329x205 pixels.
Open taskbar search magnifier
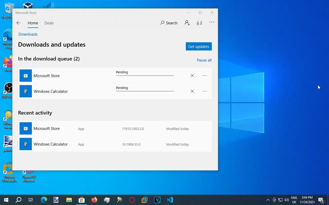pyautogui.click(x=19, y=200)
